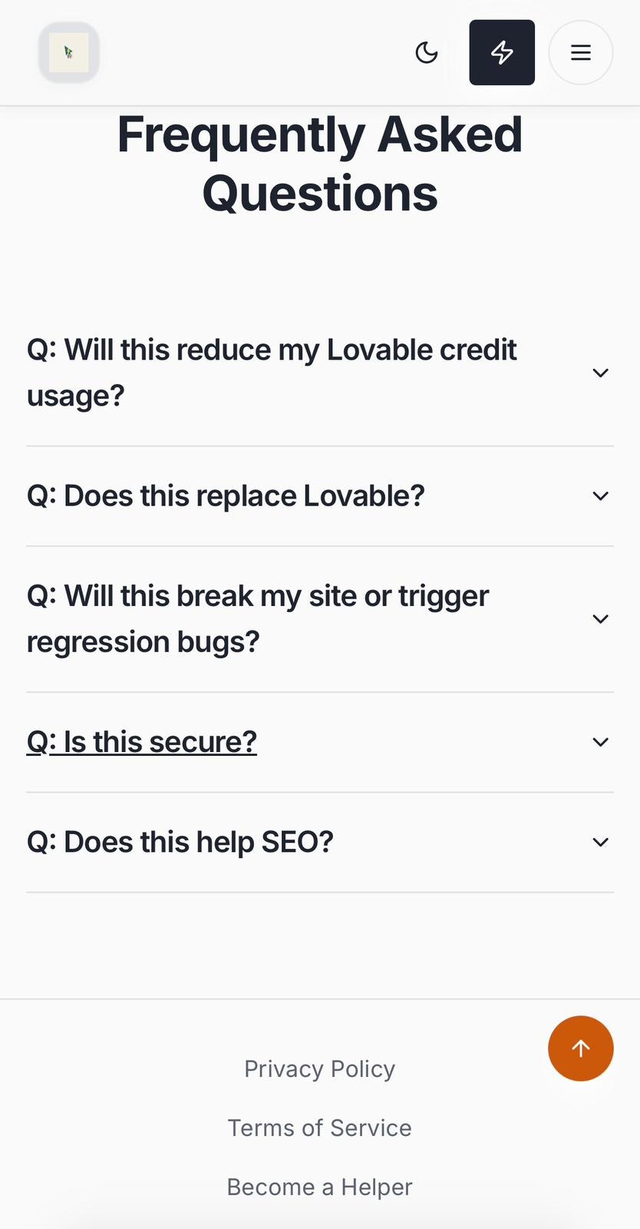Open the Terms of Service link
This screenshot has width=640, height=1229.
point(319,1128)
